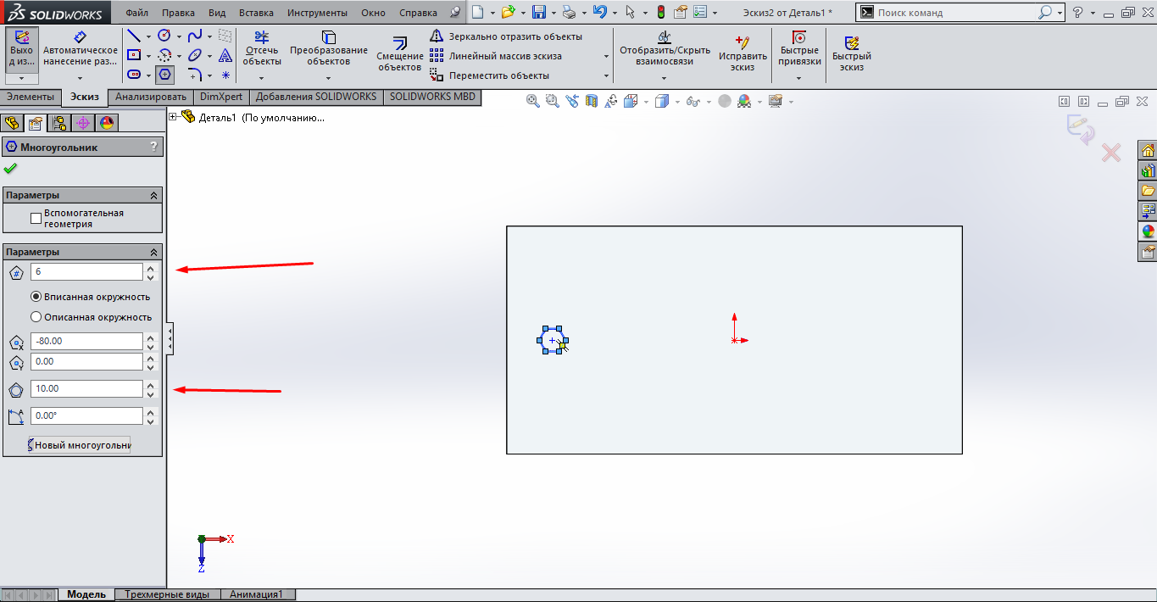Toggle the Construction geometry checkbox
This screenshot has height=602, width=1157.
click(36, 219)
